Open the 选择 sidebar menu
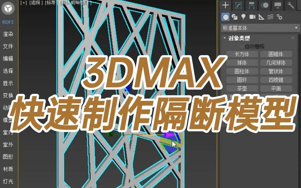301x188 pixels. [x=8, y=71]
